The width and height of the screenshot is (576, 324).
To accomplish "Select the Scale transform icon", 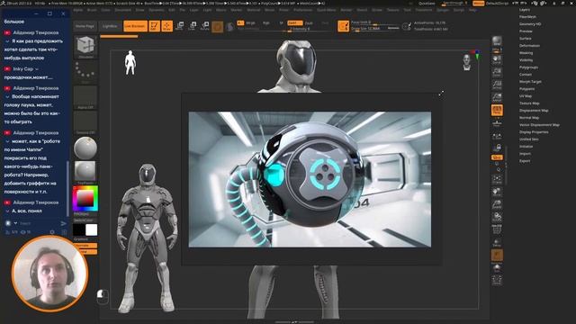I will (193, 26).
